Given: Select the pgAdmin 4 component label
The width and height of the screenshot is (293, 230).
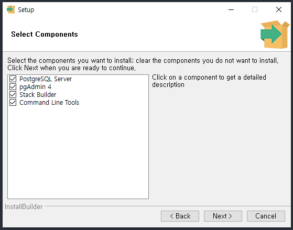Looking at the screenshot, I should (35, 87).
